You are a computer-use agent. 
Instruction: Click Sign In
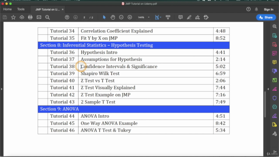269,10
